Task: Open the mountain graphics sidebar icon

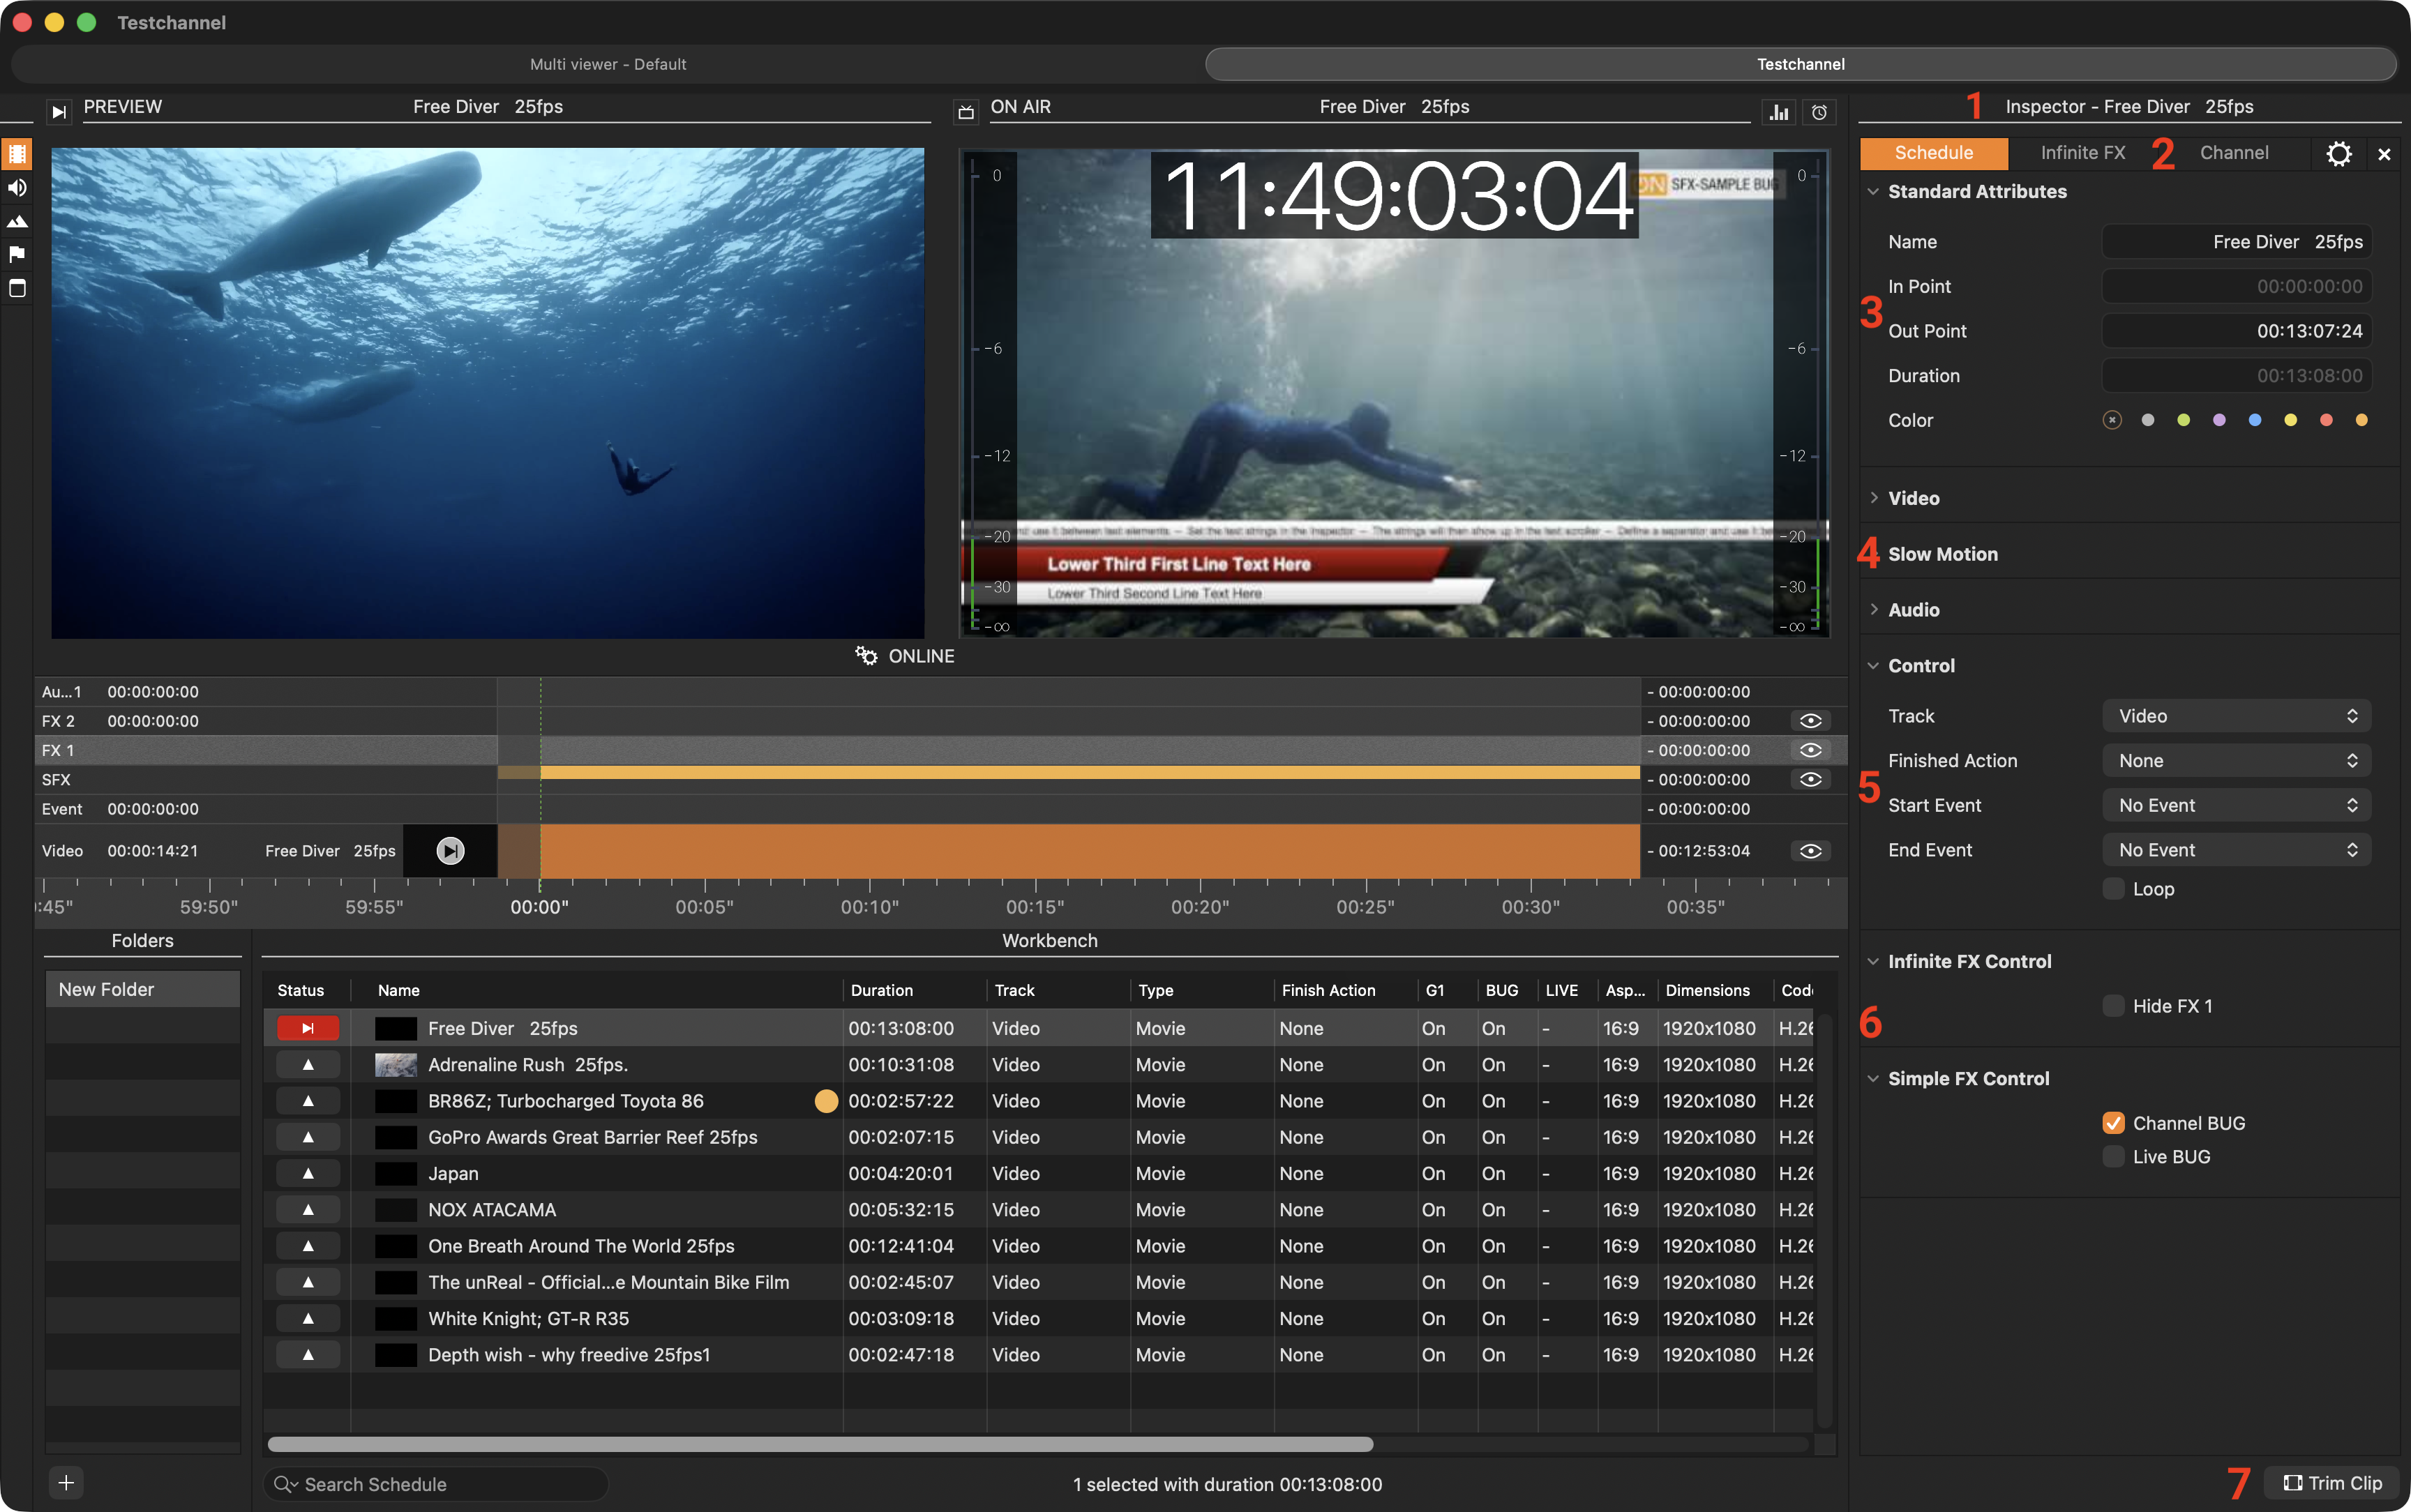Action: click(x=17, y=221)
